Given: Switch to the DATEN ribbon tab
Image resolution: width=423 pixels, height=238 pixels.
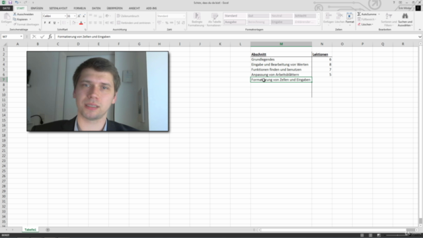Looking at the screenshot, I should (x=96, y=9).
